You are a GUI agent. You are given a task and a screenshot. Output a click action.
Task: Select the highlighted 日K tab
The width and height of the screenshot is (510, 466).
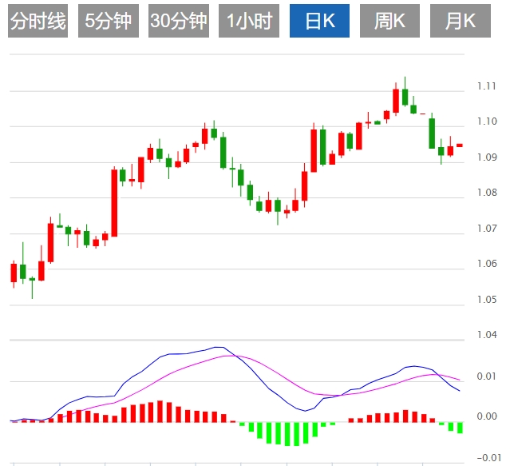[x=319, y=22]
